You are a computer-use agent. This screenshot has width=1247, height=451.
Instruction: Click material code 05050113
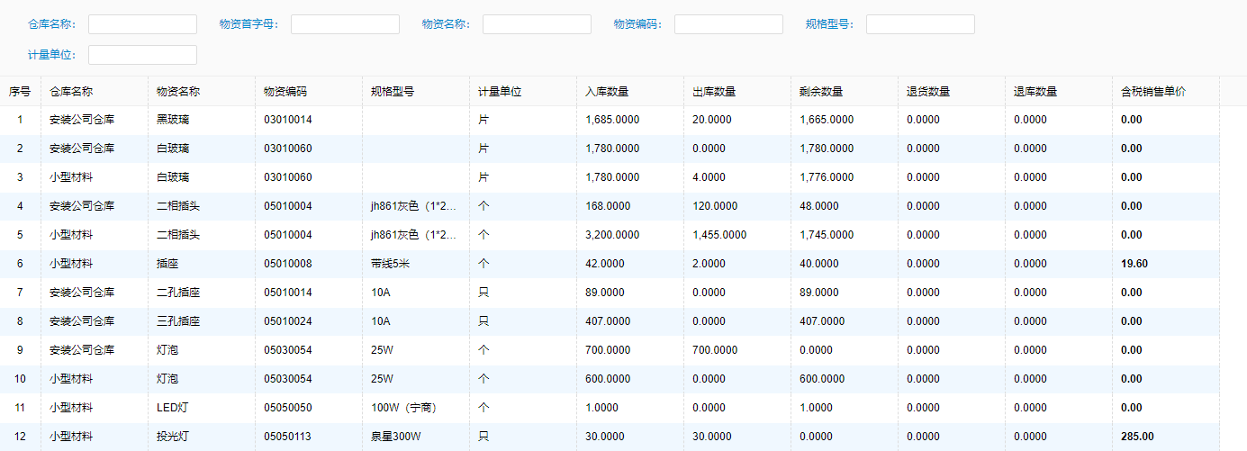coord(288,437)
